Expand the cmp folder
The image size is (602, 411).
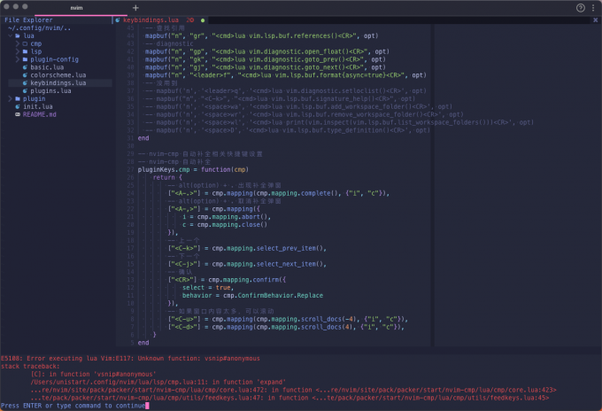click(x=35, y=43)
